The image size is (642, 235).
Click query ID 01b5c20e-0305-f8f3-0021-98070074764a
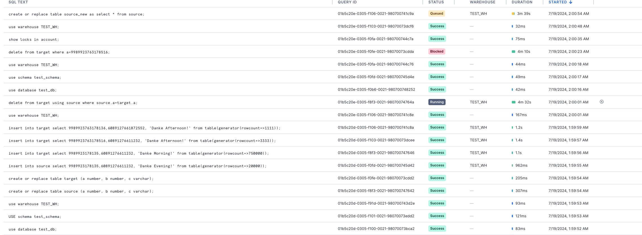tap(376, 102)
